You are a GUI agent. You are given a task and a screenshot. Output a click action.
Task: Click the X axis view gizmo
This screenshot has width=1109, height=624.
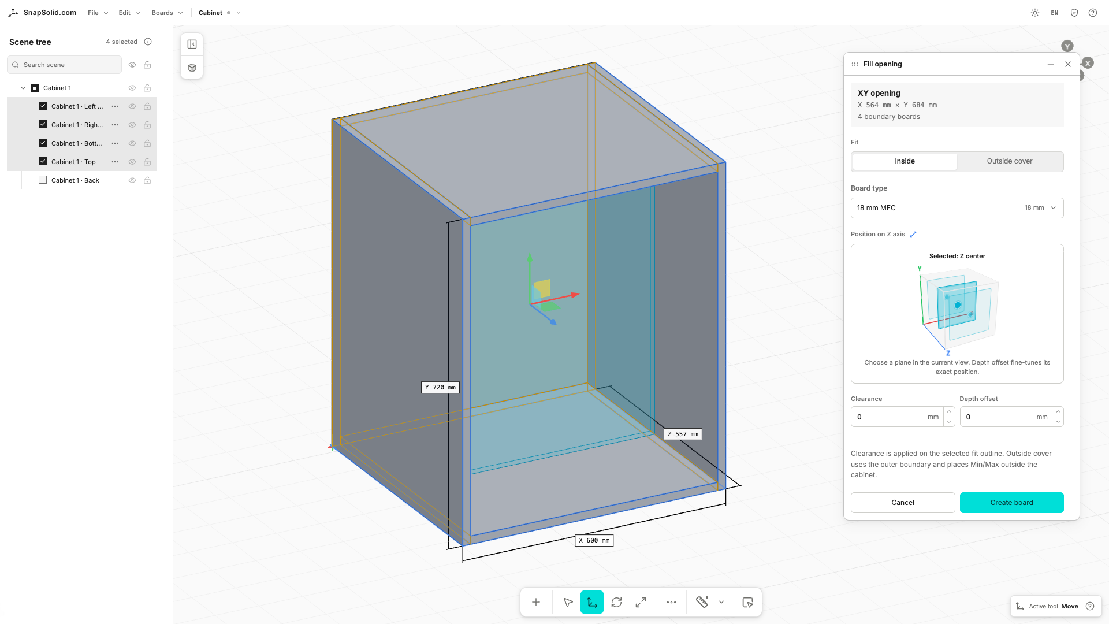(1088, 63)
